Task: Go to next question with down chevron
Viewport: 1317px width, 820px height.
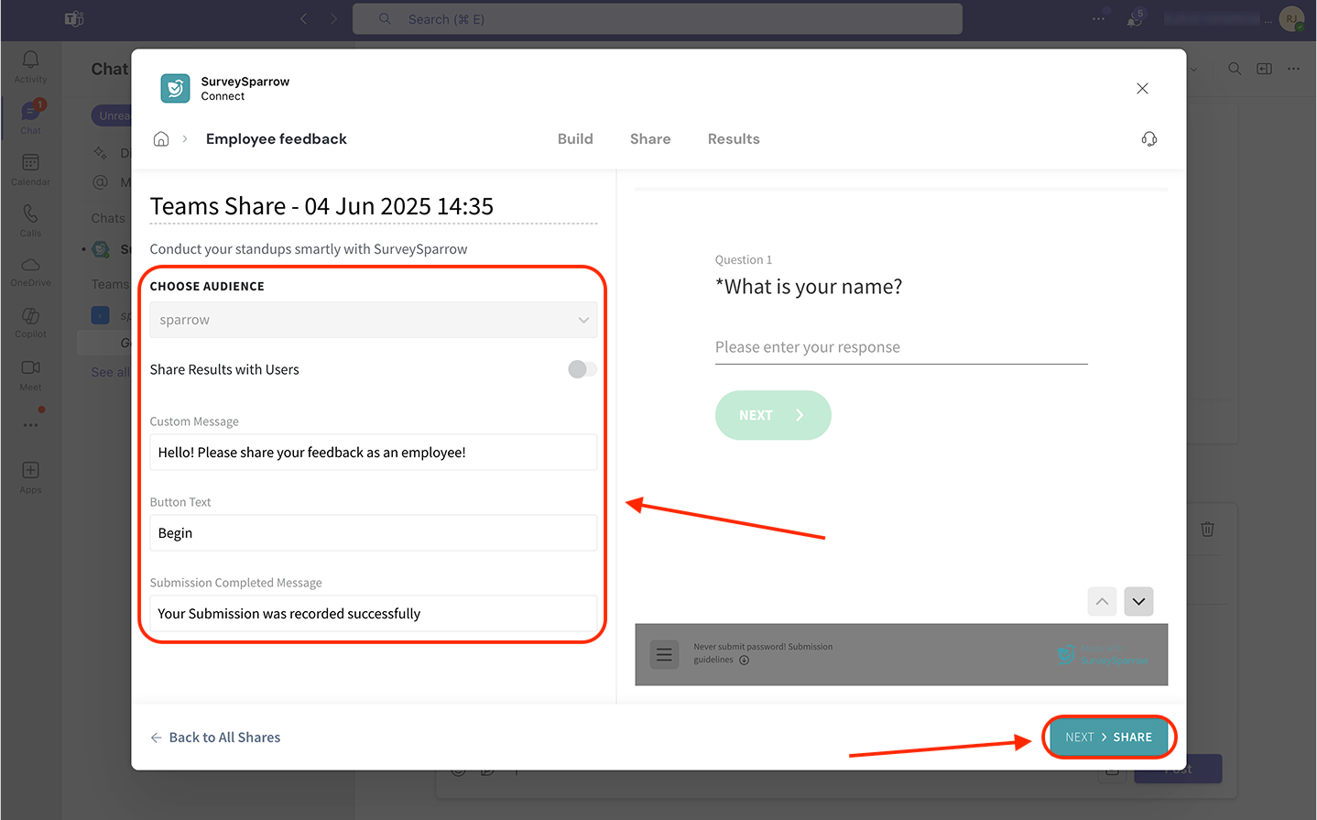Action: (1138, 602)
